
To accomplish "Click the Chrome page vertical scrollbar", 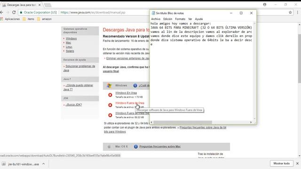I will (x=299, y=58).
